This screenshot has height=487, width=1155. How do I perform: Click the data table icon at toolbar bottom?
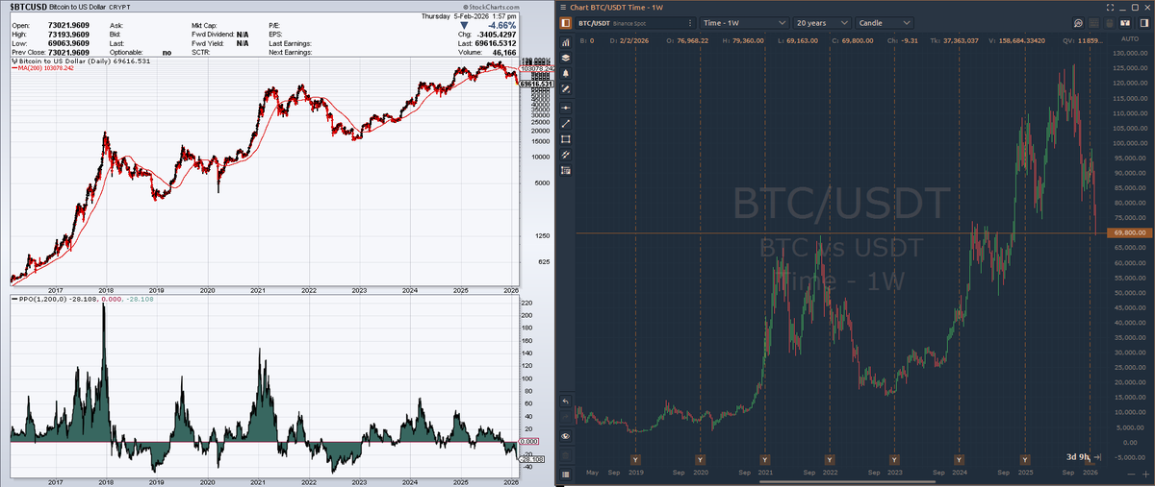[x=566, y=474]
